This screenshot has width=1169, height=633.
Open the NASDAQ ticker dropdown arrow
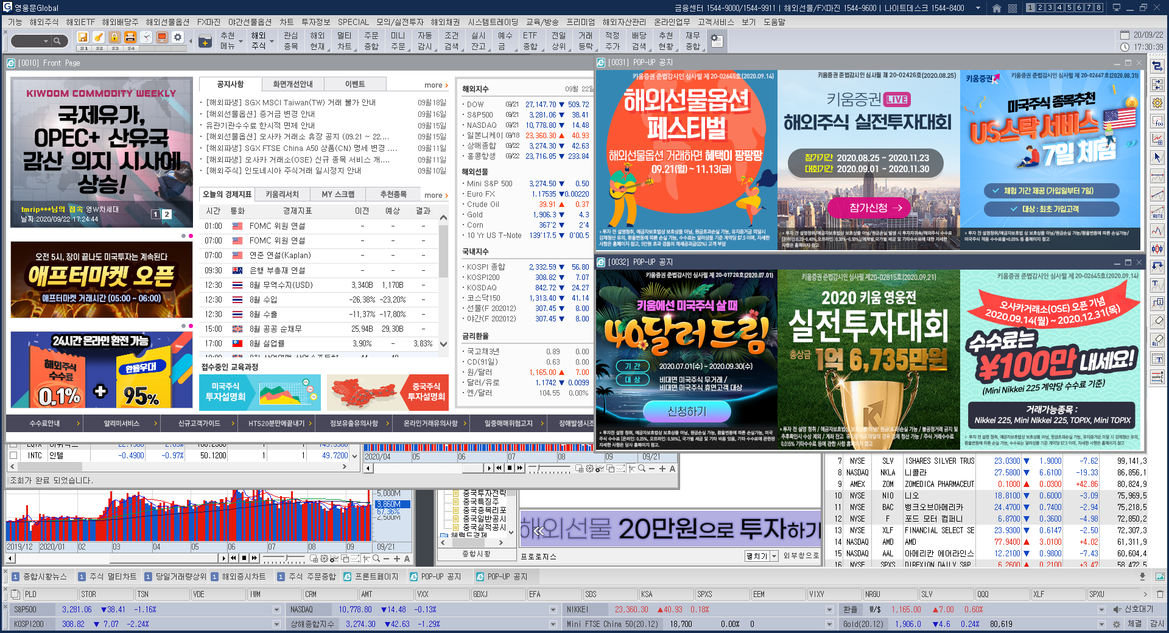[553, 609]
